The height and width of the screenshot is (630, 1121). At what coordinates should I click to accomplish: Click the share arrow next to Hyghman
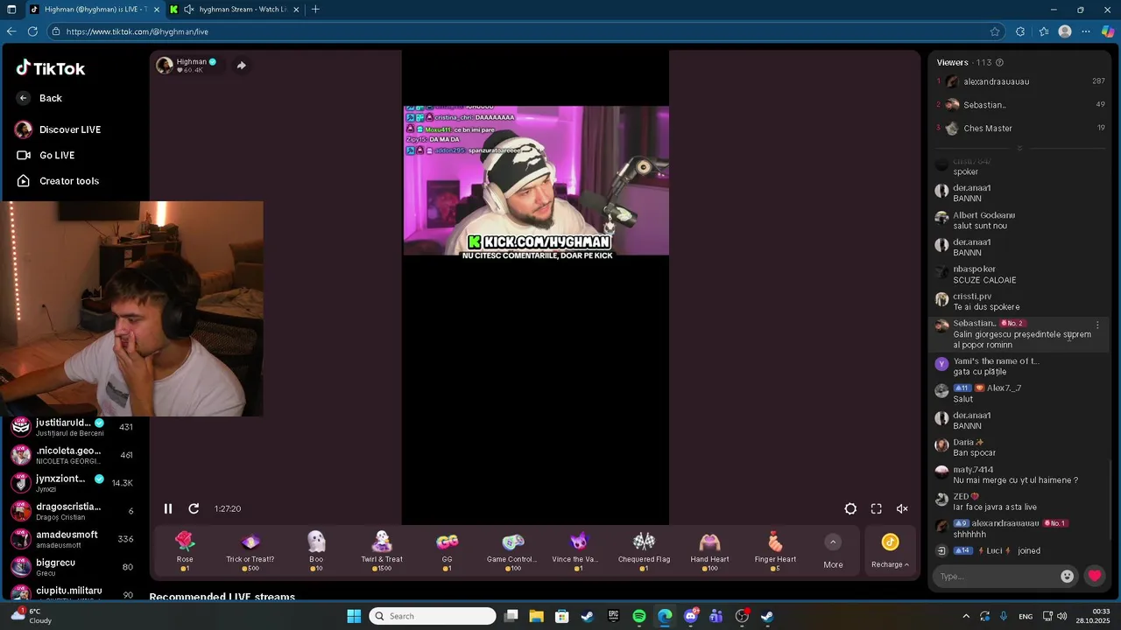pos(241,65)
